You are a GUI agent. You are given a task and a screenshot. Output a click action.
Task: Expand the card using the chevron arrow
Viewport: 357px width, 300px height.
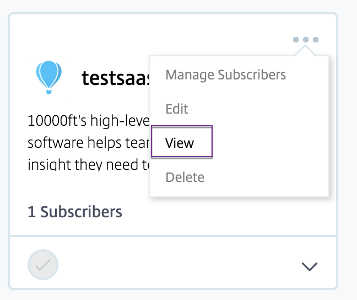[310, 266]
